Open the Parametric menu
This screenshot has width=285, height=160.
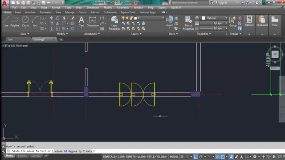123,8
